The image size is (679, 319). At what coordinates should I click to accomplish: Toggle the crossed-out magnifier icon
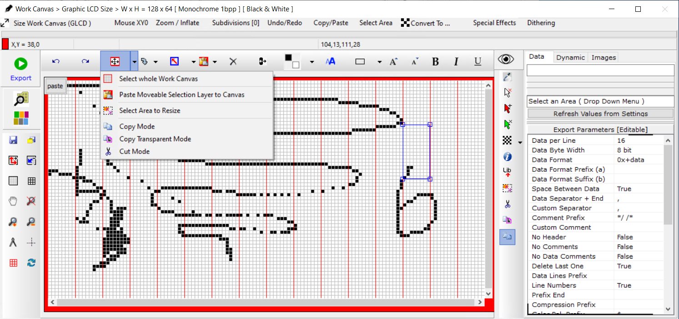(x=31, y=201)
